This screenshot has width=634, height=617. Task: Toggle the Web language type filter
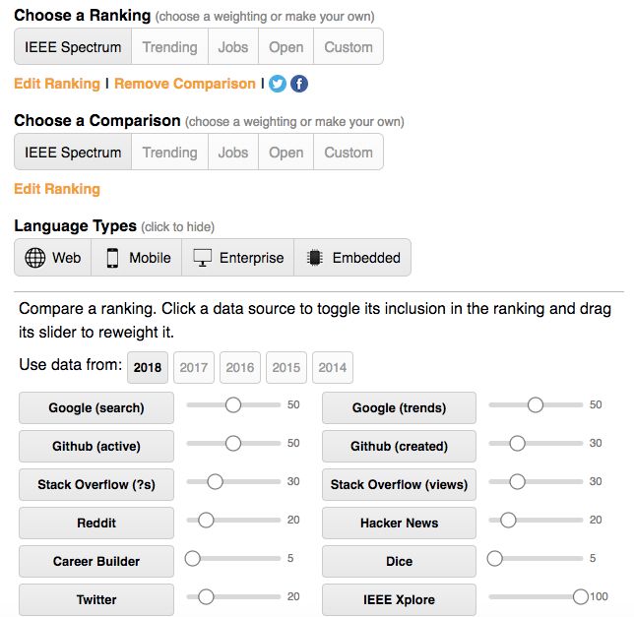click(53, 258)
